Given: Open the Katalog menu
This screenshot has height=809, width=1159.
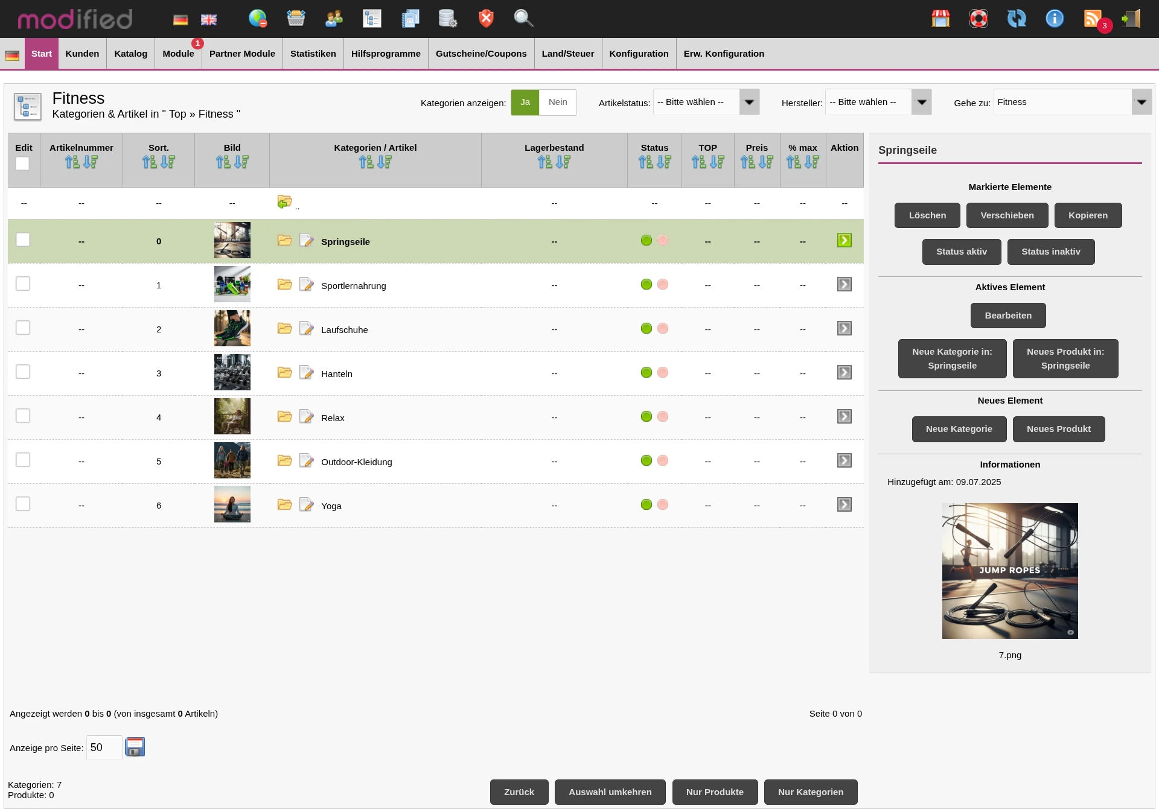Looking at the screenshot, I should (x=130, y=54).
